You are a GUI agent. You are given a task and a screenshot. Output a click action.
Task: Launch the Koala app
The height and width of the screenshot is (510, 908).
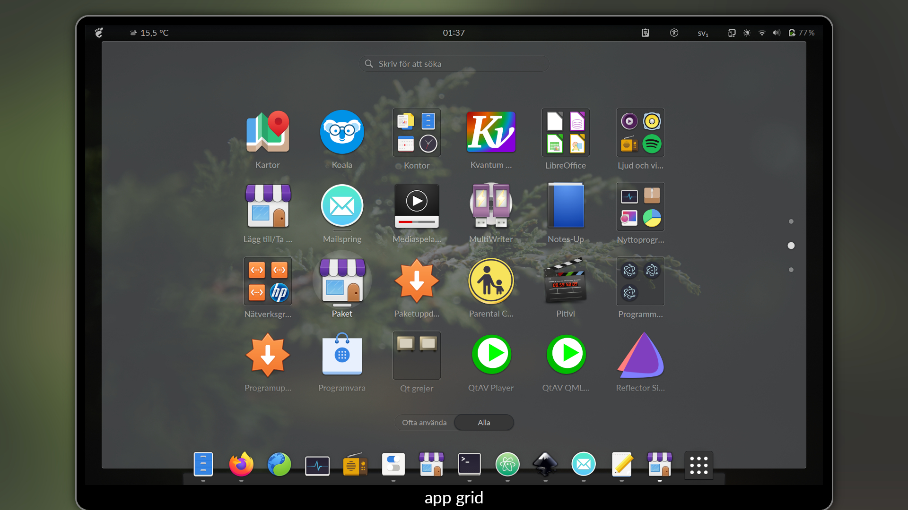coord(342,132)
